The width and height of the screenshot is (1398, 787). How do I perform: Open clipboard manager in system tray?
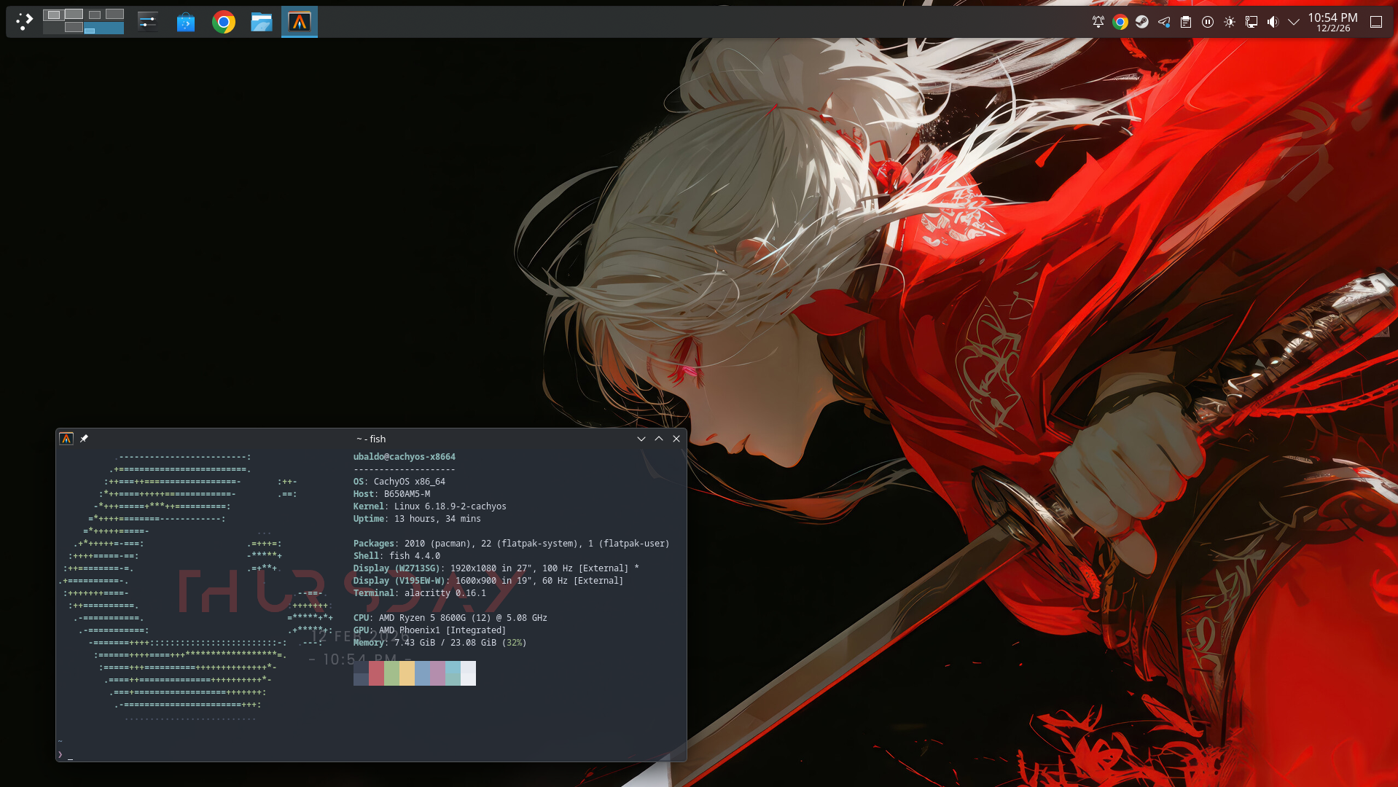1186,22
